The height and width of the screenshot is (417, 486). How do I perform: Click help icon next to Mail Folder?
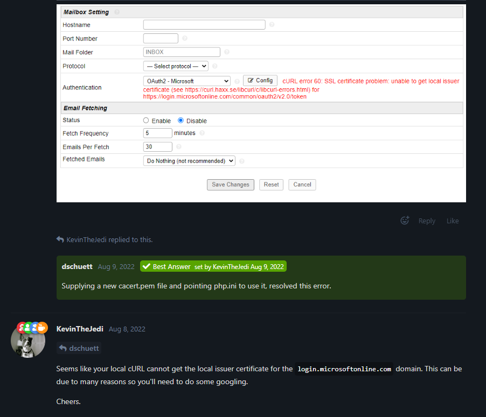point(227,52)
